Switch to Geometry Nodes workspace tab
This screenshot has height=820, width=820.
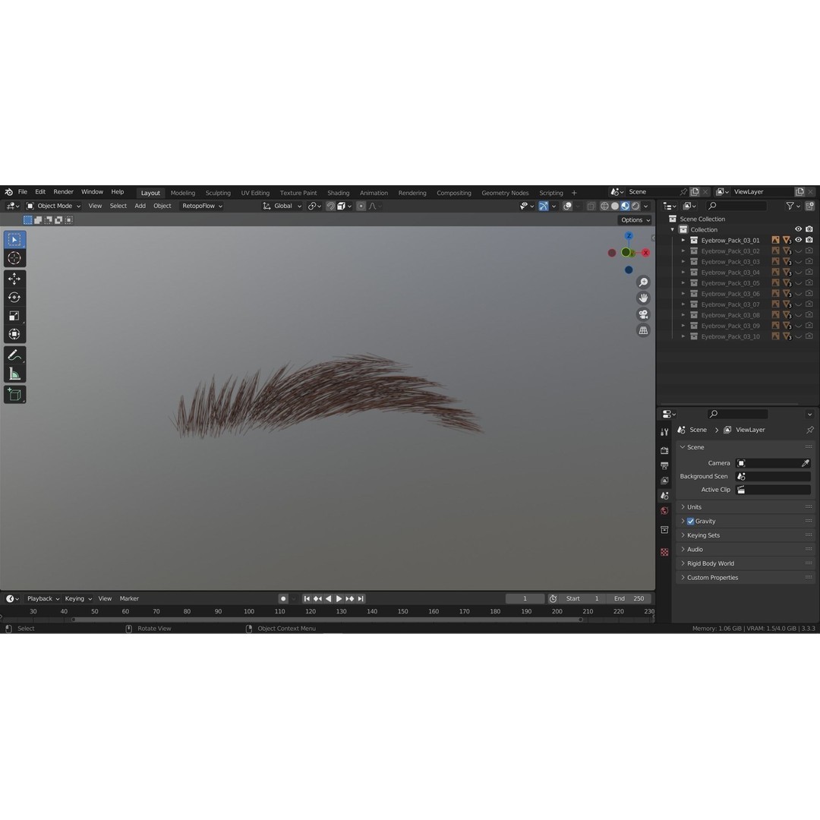[505, 193]
